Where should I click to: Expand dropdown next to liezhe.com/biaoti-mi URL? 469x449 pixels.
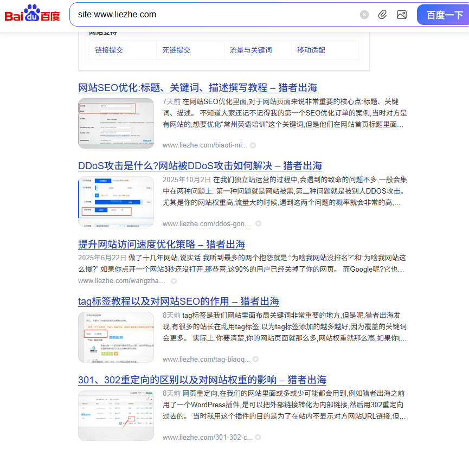[253, 145]
